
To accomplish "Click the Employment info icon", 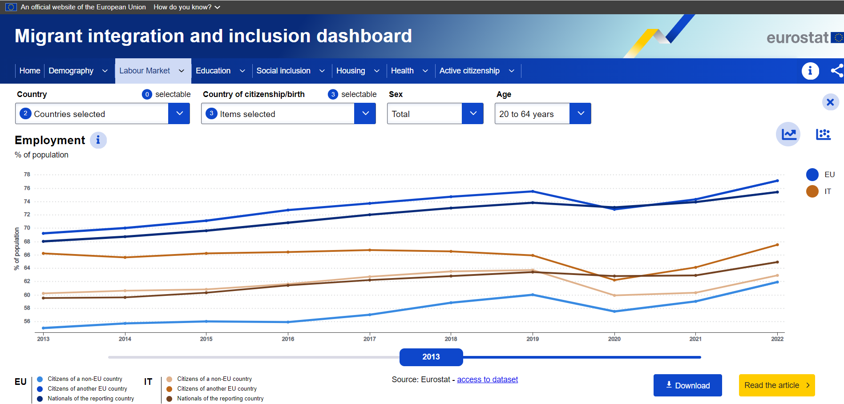I will (x=98, y=140).
